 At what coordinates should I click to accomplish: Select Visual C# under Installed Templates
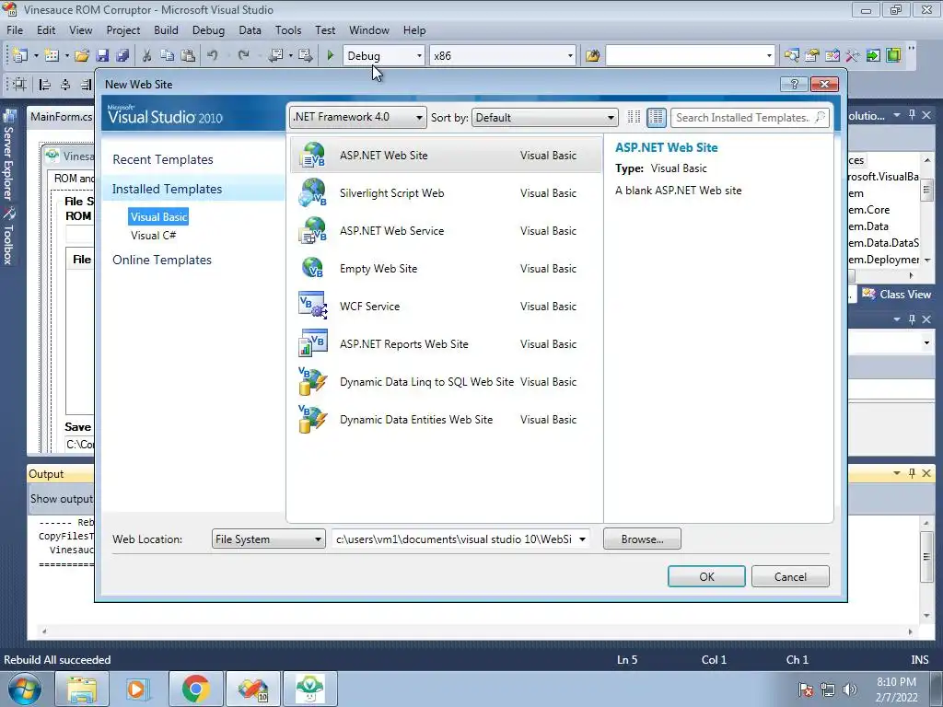click(x=154, y=235)
